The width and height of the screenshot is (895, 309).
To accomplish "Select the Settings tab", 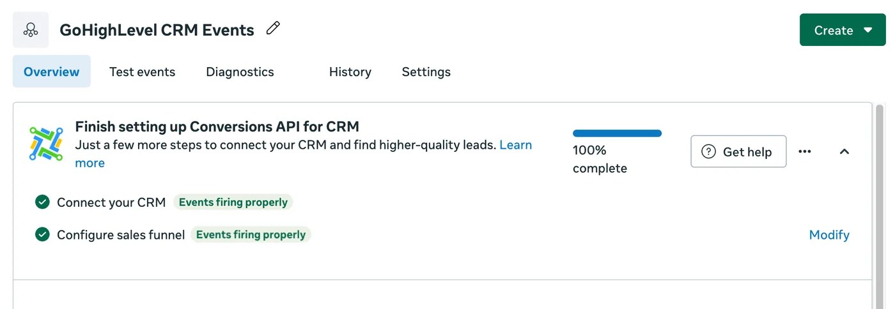I will coord(426,72).
